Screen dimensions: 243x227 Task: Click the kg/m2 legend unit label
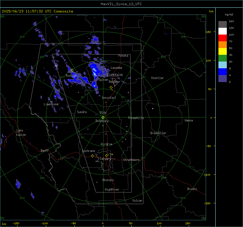229,15
